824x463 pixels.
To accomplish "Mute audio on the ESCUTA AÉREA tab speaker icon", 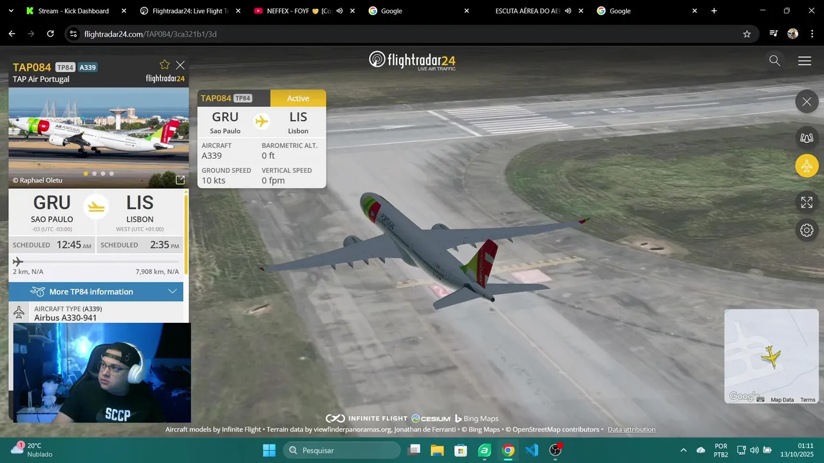I will click(x=568, y=11).
